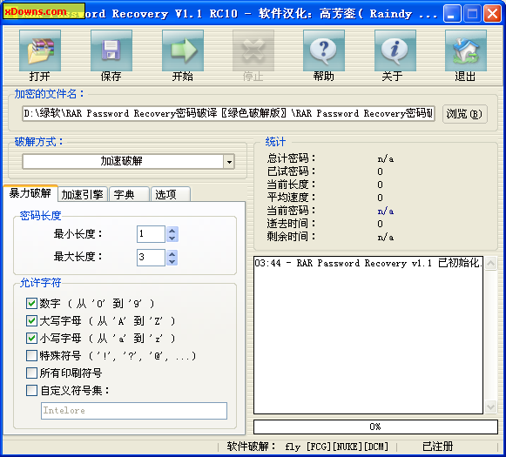506x457 pixels.
Task: Click the 已注册 status bar text
Action: coord(438,447)
